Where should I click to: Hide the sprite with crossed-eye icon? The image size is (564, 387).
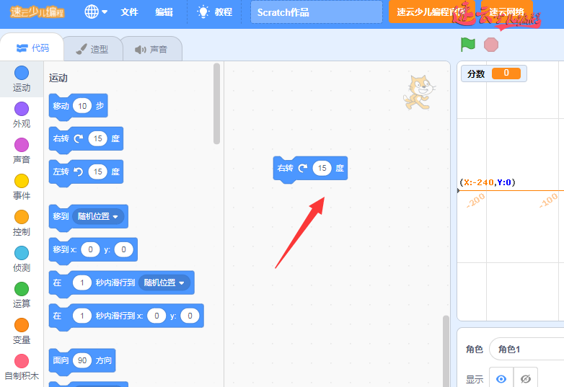click(x=526, y=378)
